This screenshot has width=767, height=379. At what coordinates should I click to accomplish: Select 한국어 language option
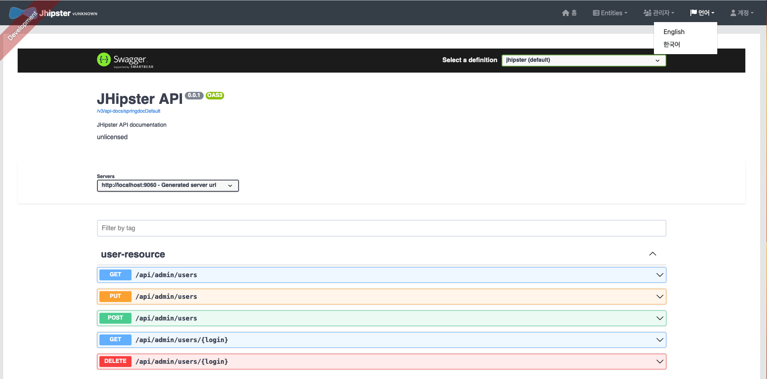tap(672, 44)
